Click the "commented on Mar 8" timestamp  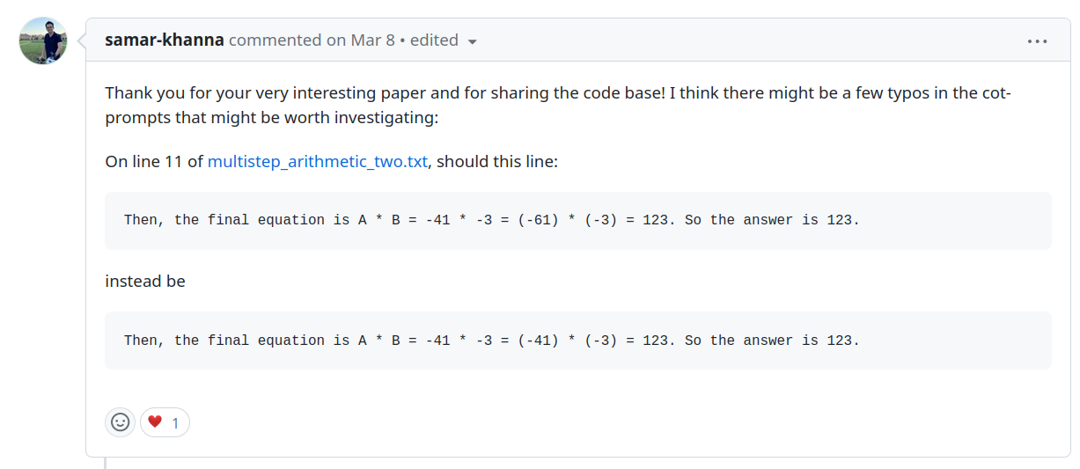pyautogui.click(x=312, y=40)
